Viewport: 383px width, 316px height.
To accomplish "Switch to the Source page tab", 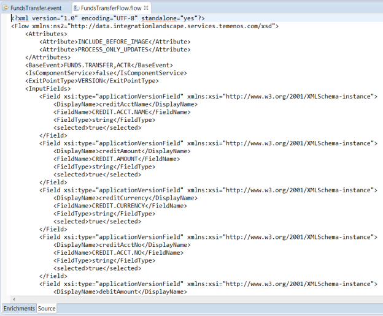I will [47, 308].
